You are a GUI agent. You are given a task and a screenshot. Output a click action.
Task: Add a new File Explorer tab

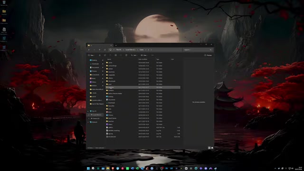116,46
